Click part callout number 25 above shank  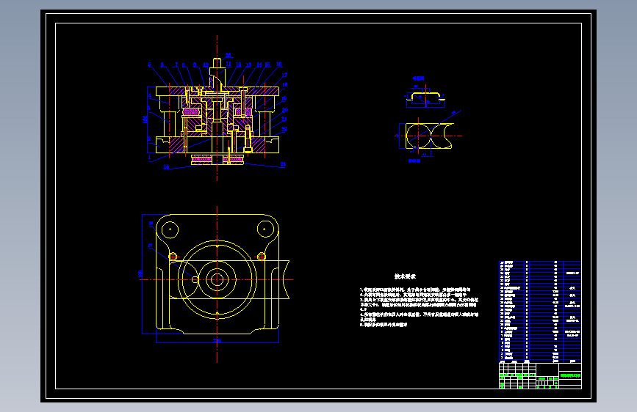click(x=228, y=55)
